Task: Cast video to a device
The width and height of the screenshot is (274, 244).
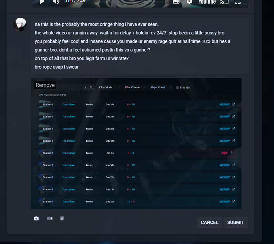Action: pyautogui.click(x=224, y=2)
